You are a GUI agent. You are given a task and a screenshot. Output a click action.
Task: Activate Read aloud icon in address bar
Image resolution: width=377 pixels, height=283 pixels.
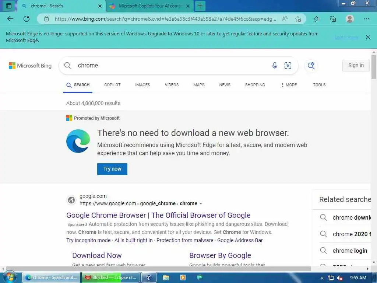pos(285,19)
